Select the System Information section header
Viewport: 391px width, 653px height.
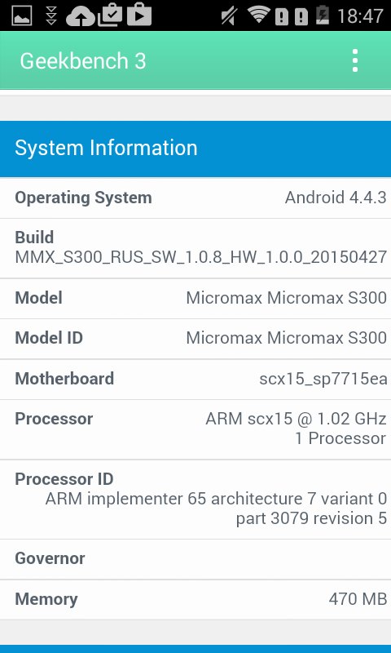[195, 149]
